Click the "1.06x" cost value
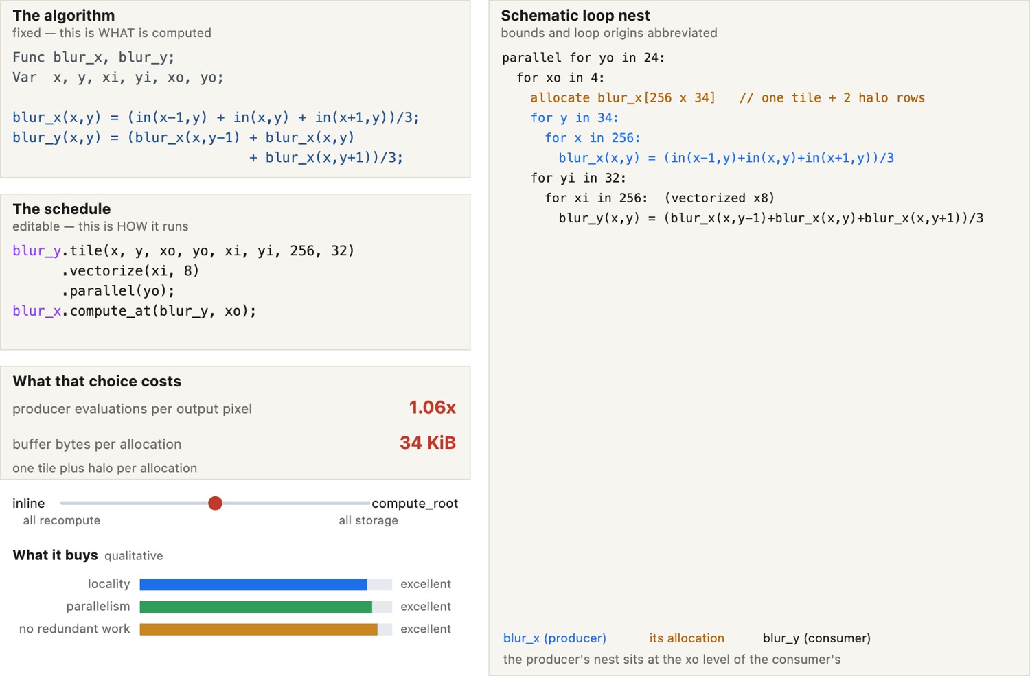This screenshot has height=676, width=1030. pyautogui.click(x=433, y=408)
